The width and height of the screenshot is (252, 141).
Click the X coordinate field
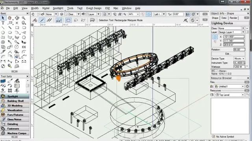tap(234, 37)
